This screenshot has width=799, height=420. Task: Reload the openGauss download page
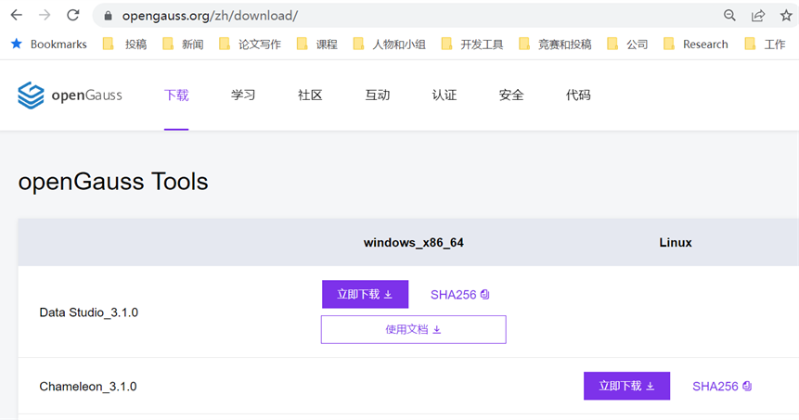pyautogui.click(x=73, y=15)
